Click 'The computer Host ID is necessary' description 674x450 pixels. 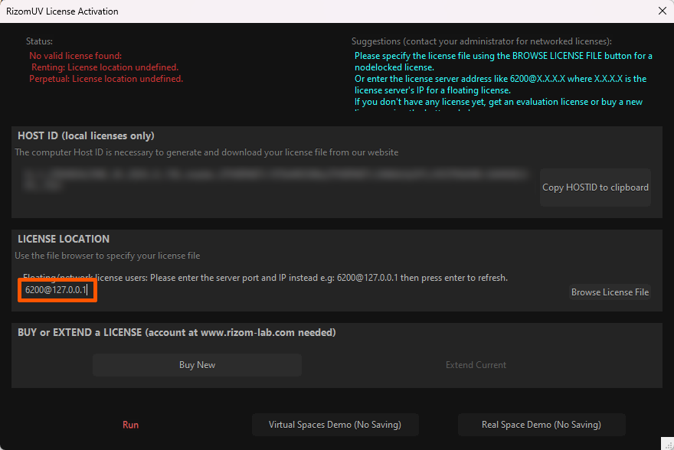(206, 152)
